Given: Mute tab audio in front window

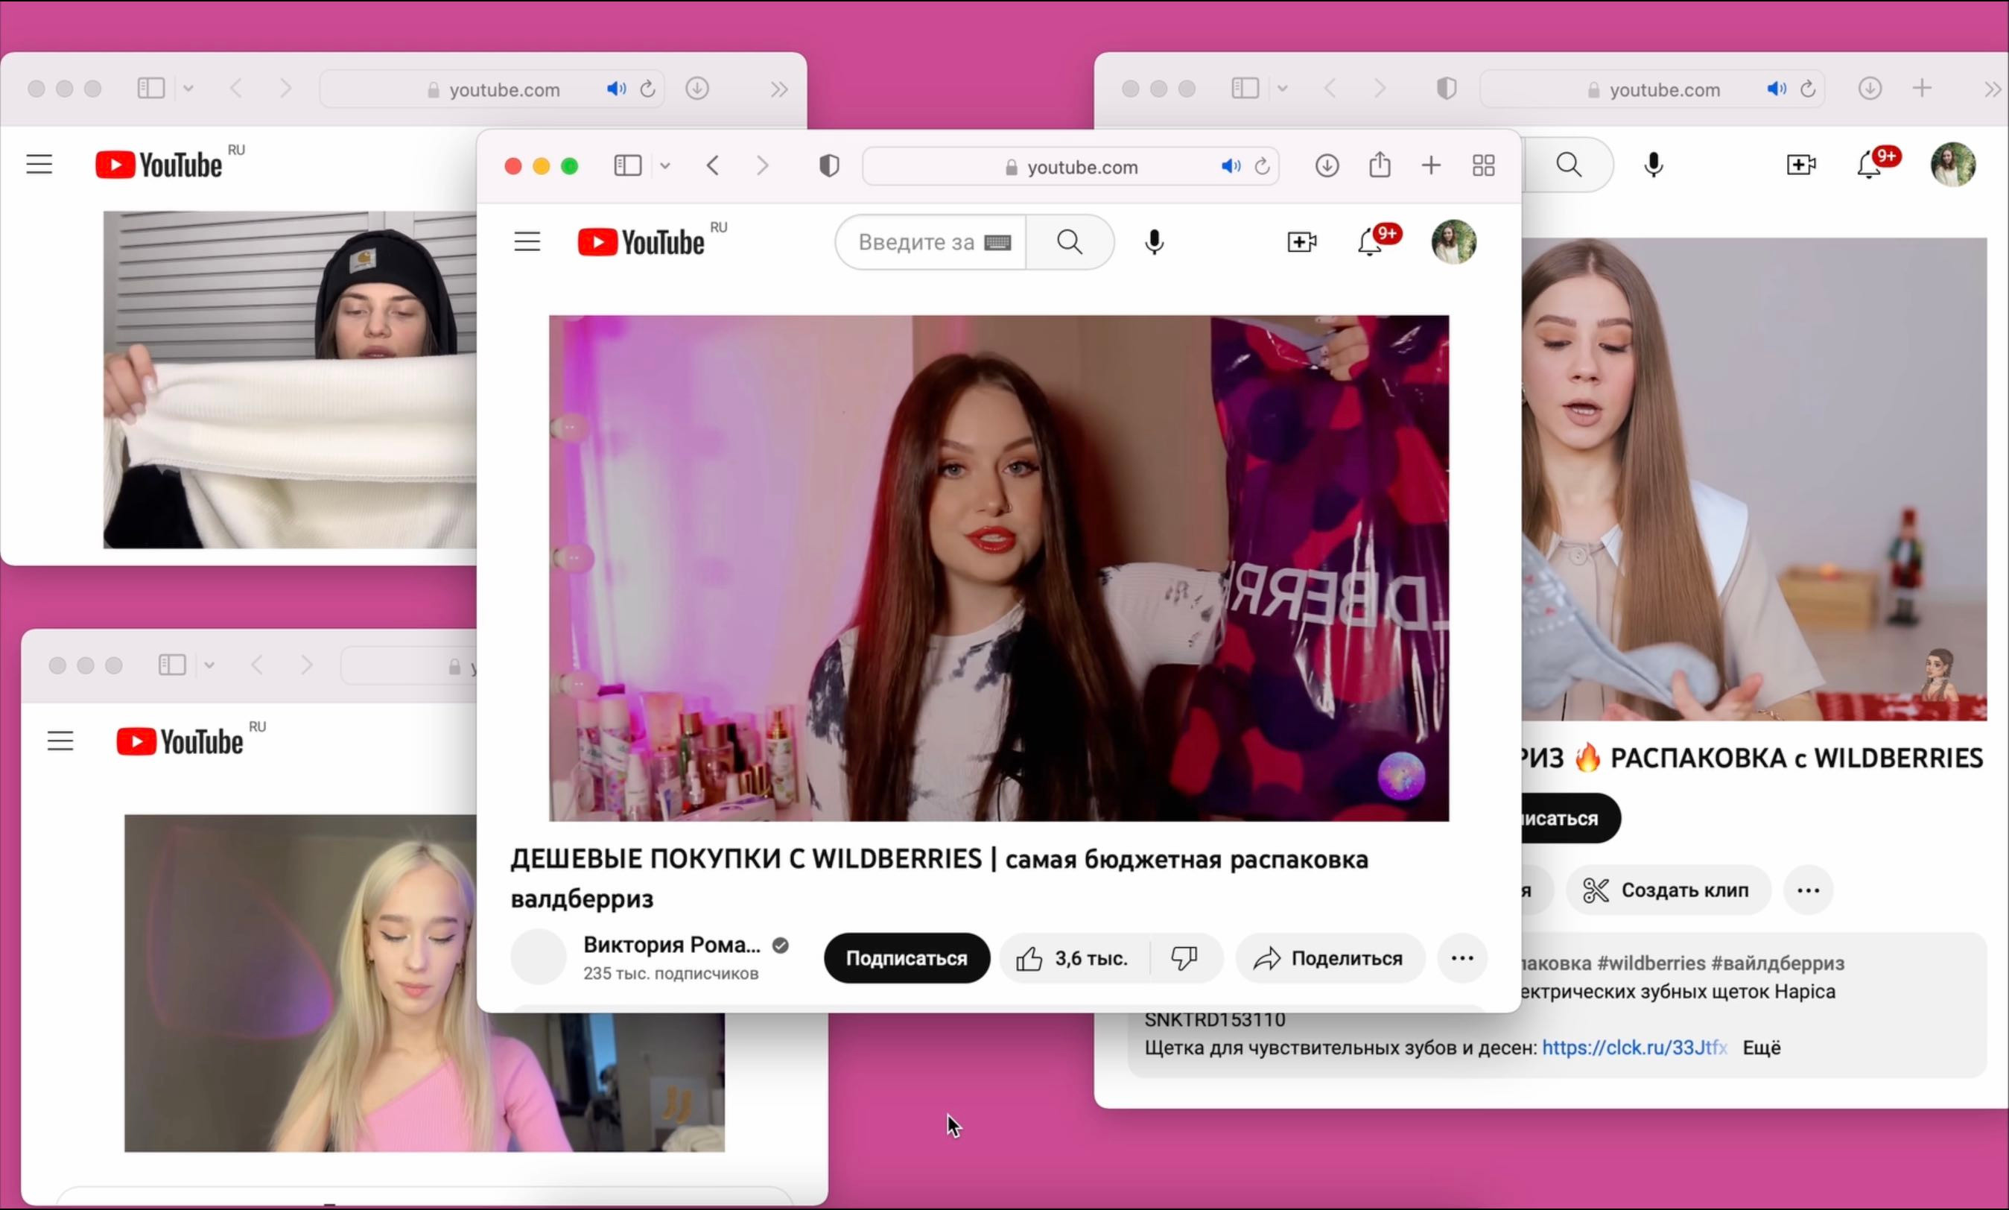Looking at the screenshot, I should 1231,166.
